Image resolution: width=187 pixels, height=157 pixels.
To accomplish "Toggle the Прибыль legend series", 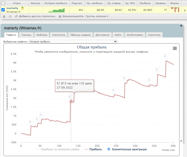I will [x=93, y=149].
